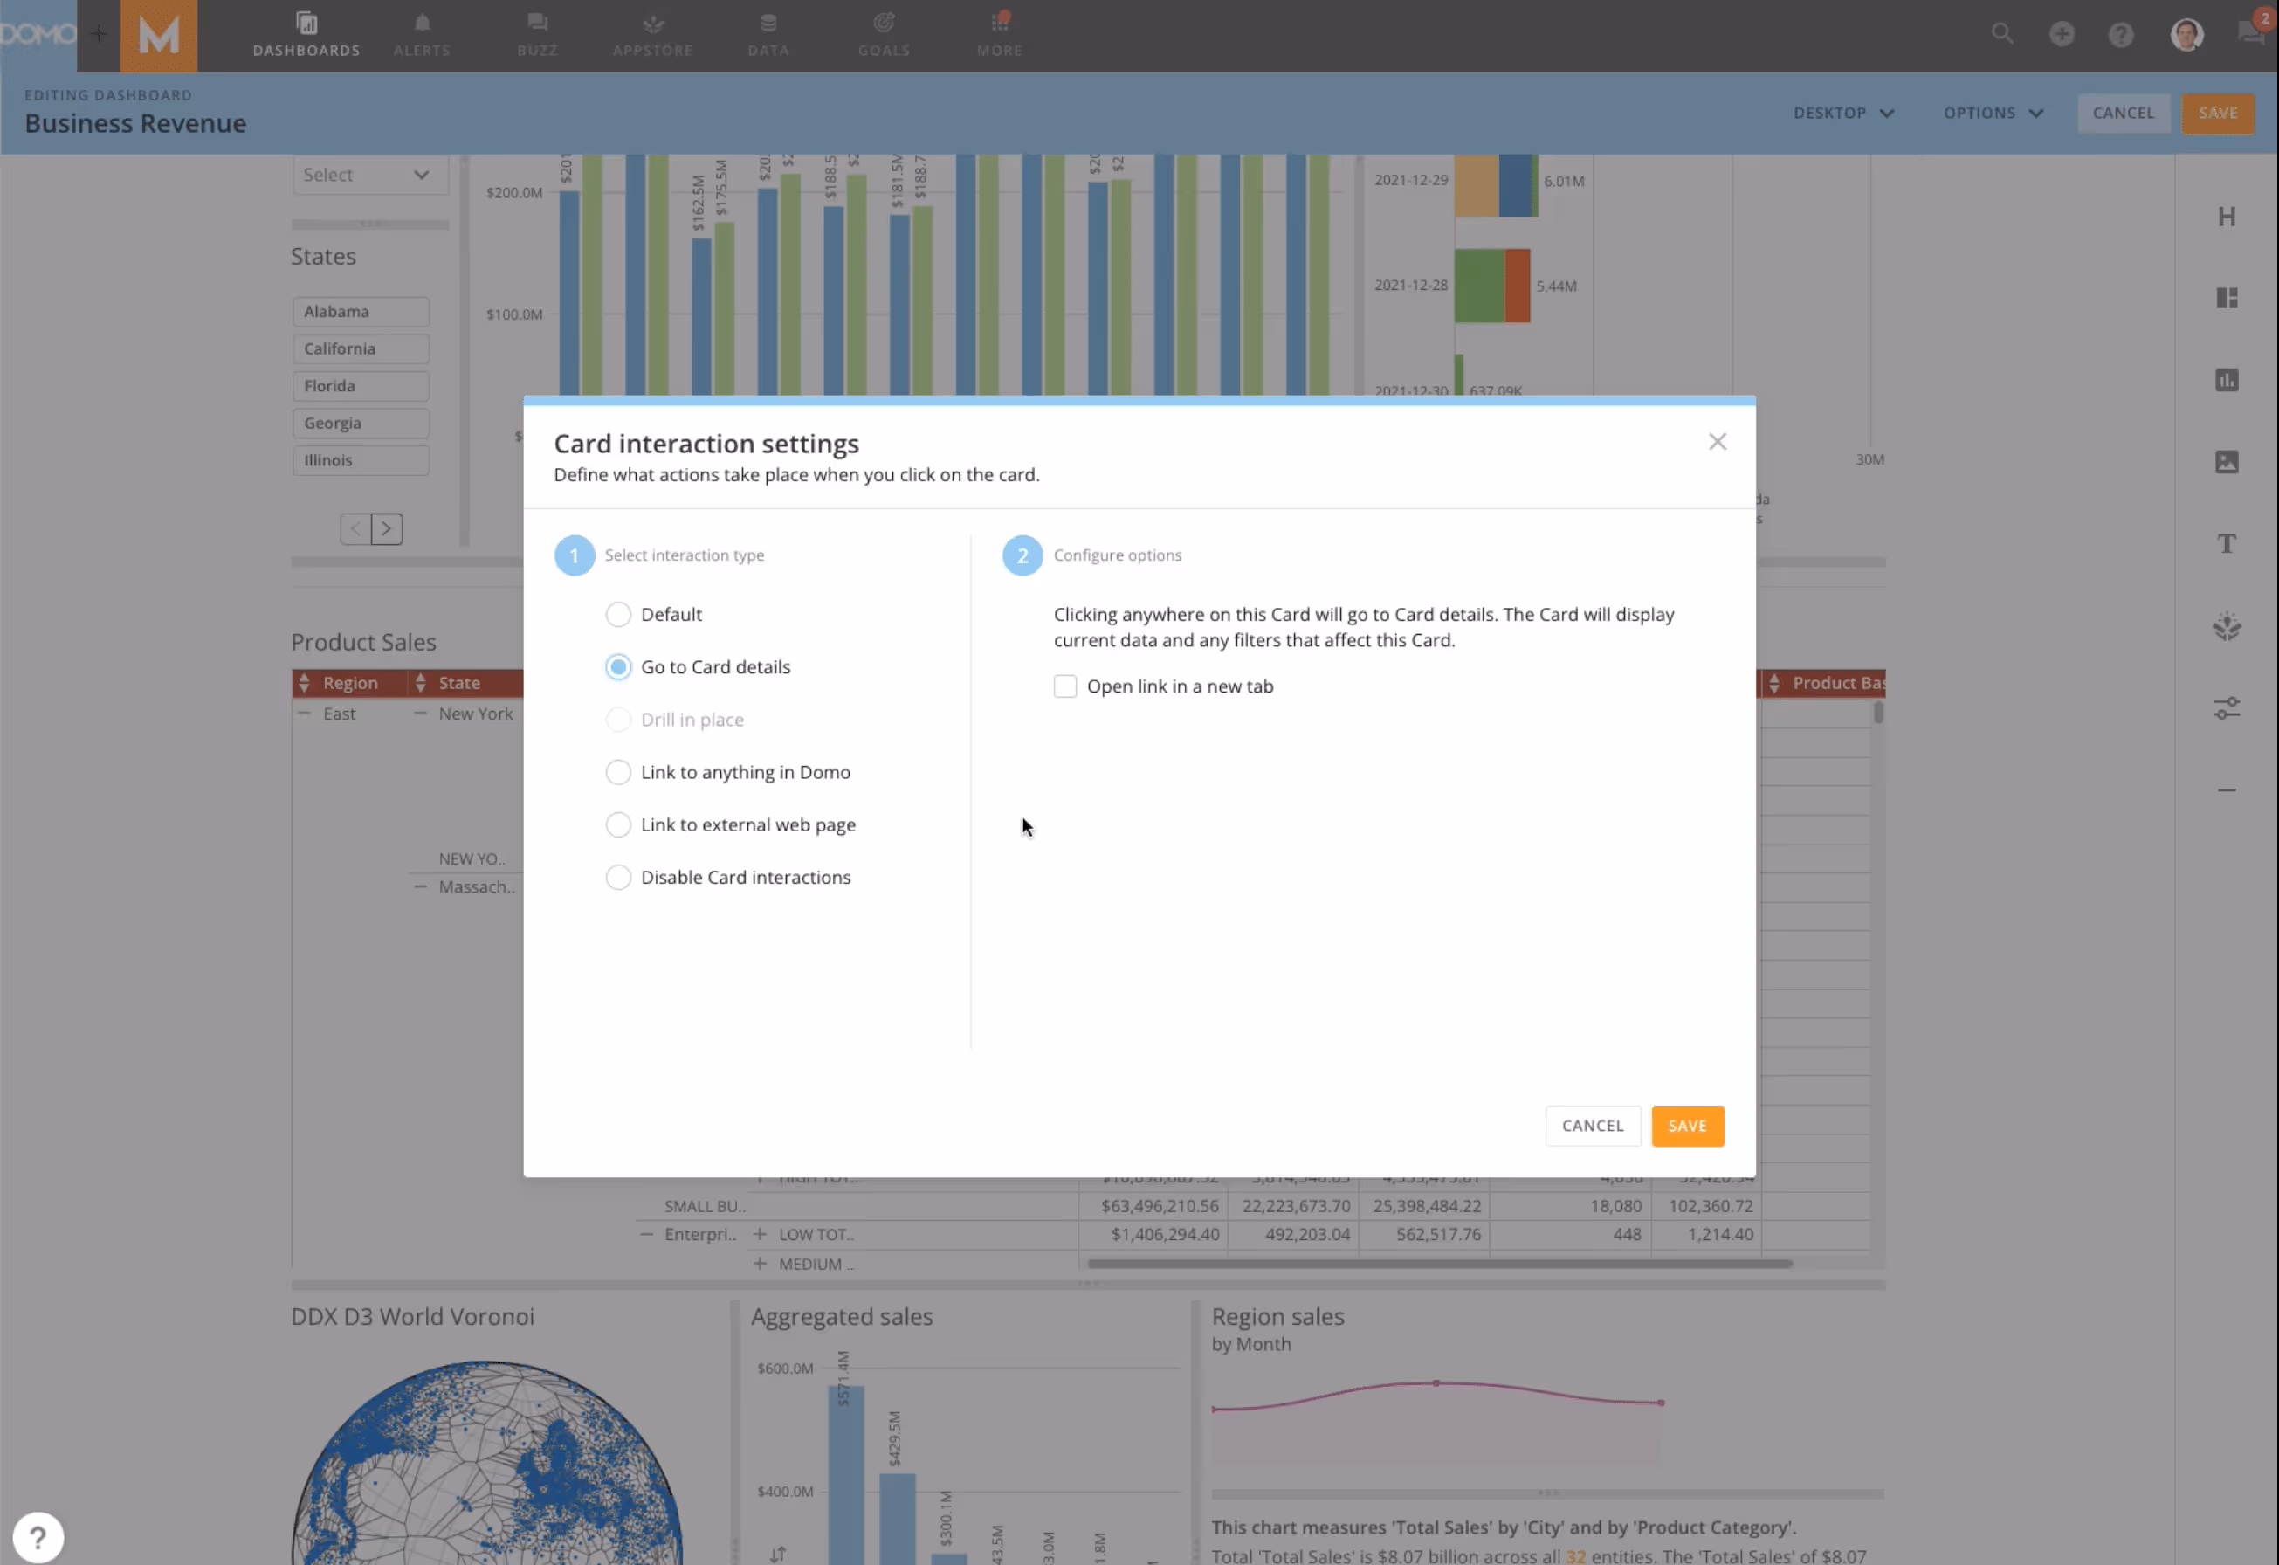The width and height of the screenshot is (2279, 1565).
Task: Click the Header (H) icon in right sidebar
Action: (x=2226, y=217)
